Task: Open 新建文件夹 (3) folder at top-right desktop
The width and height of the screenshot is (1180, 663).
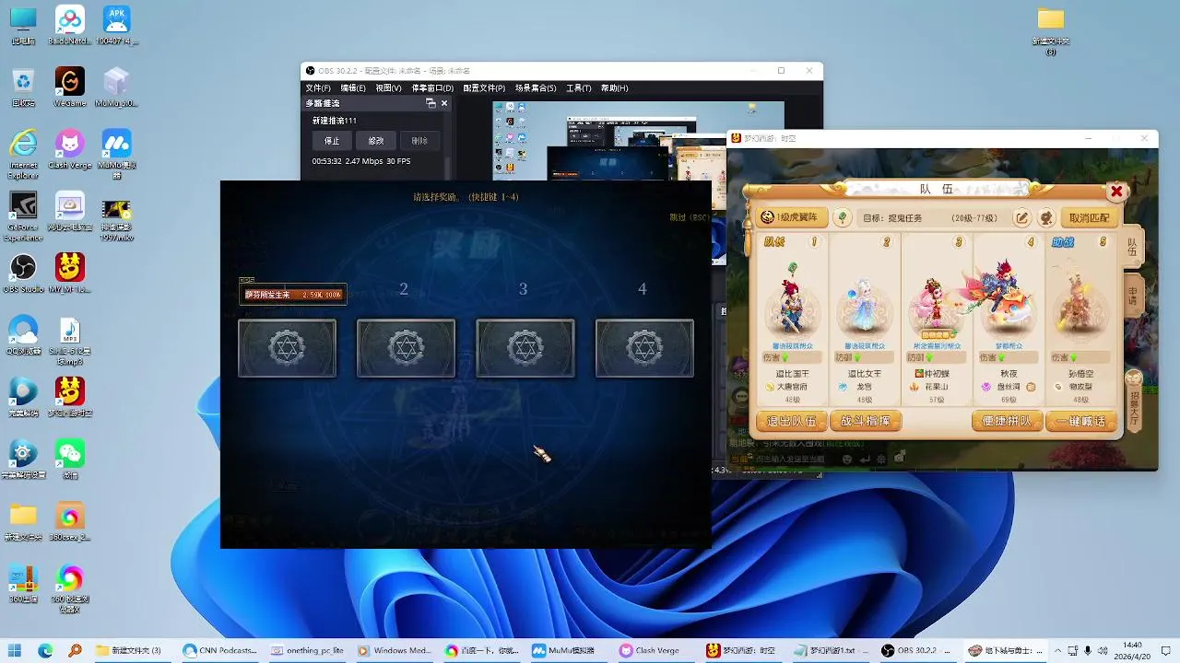Action: pyautogui.click(x=1051, y=31)
